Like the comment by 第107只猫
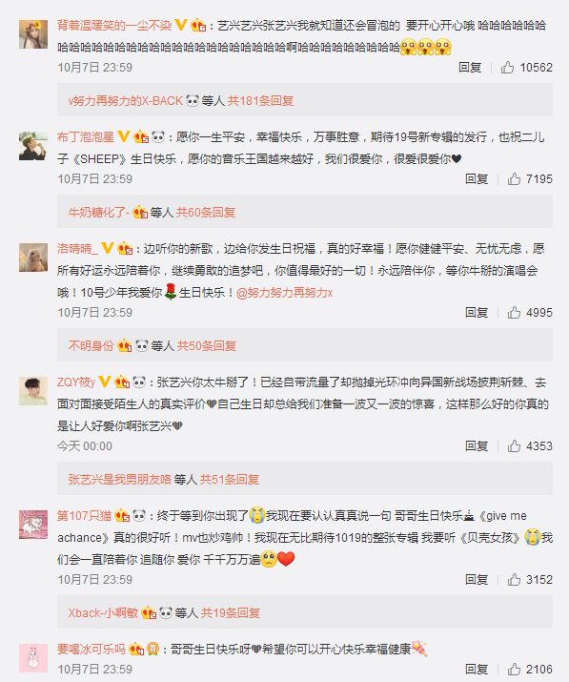This screenshot has height=682, width=569. point(514,579)
